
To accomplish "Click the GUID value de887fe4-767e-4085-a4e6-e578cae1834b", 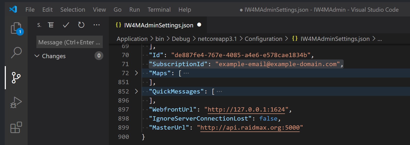I will point(241,55).
